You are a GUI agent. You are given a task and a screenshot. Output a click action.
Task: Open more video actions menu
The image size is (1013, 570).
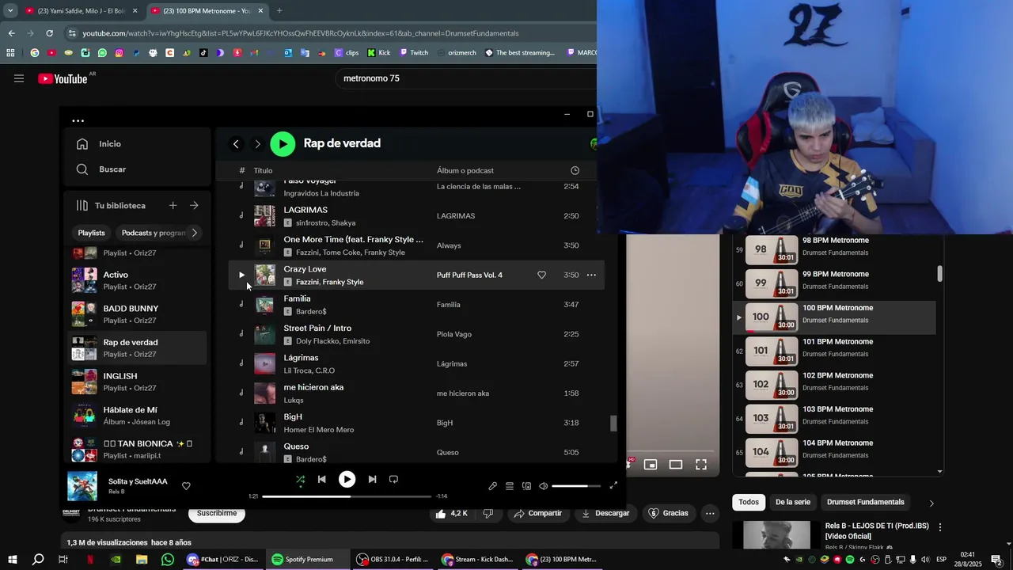(x=710, y=514)
